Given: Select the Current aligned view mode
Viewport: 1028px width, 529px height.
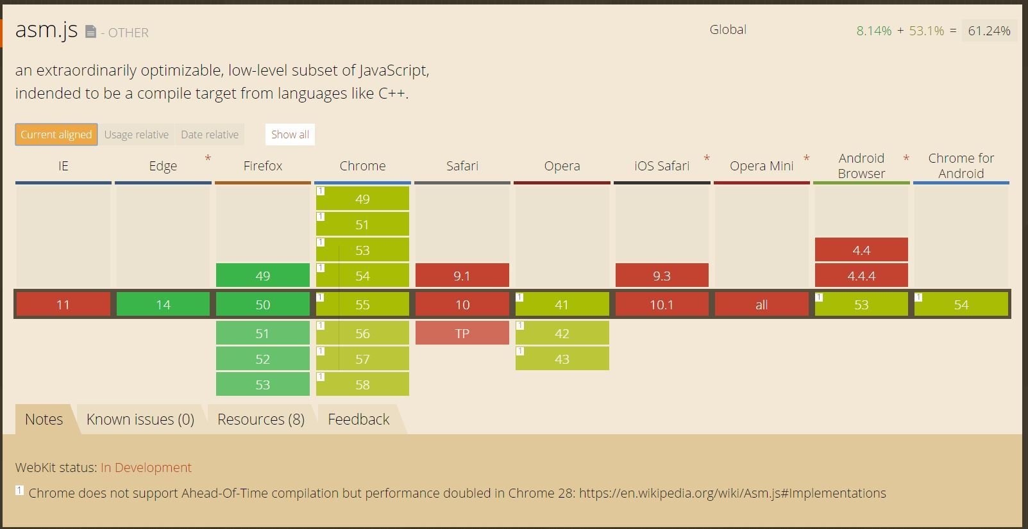Looking at the screenshot, I should click(x=56, y=134).
